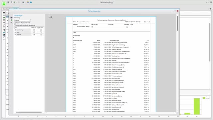This screenshot has width=213, height=120.
Task: Click the magnifier icon in the main sidebar
Action: (x=4, y=22)
